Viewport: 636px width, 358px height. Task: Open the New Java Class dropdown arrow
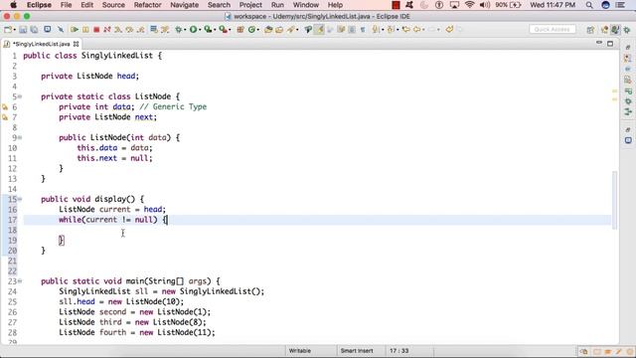[x=258, y=30]
